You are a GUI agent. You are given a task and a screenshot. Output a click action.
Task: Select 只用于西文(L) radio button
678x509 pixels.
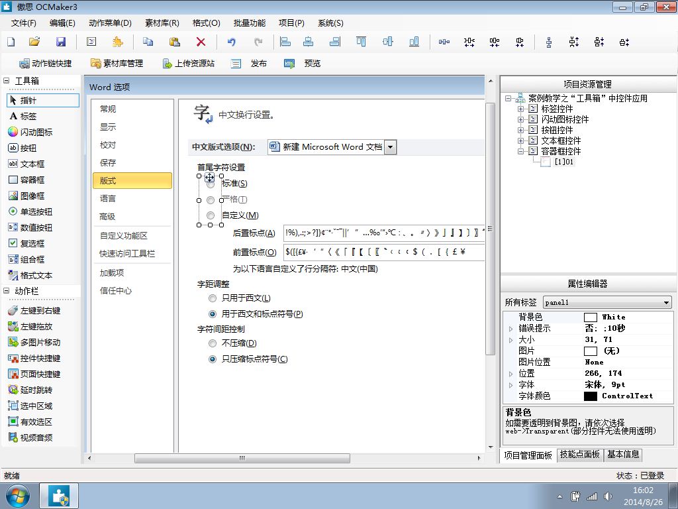tap(213, 298)
